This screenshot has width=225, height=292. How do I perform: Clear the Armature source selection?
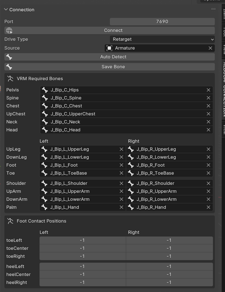(x=210, y=48)
